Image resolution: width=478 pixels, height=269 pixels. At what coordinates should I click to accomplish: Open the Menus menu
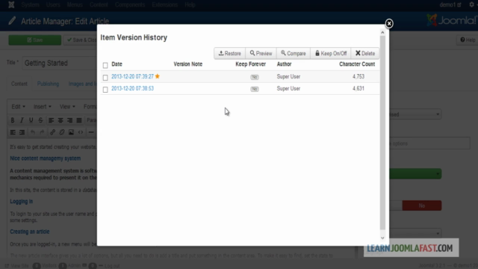(x=75, y=5)
